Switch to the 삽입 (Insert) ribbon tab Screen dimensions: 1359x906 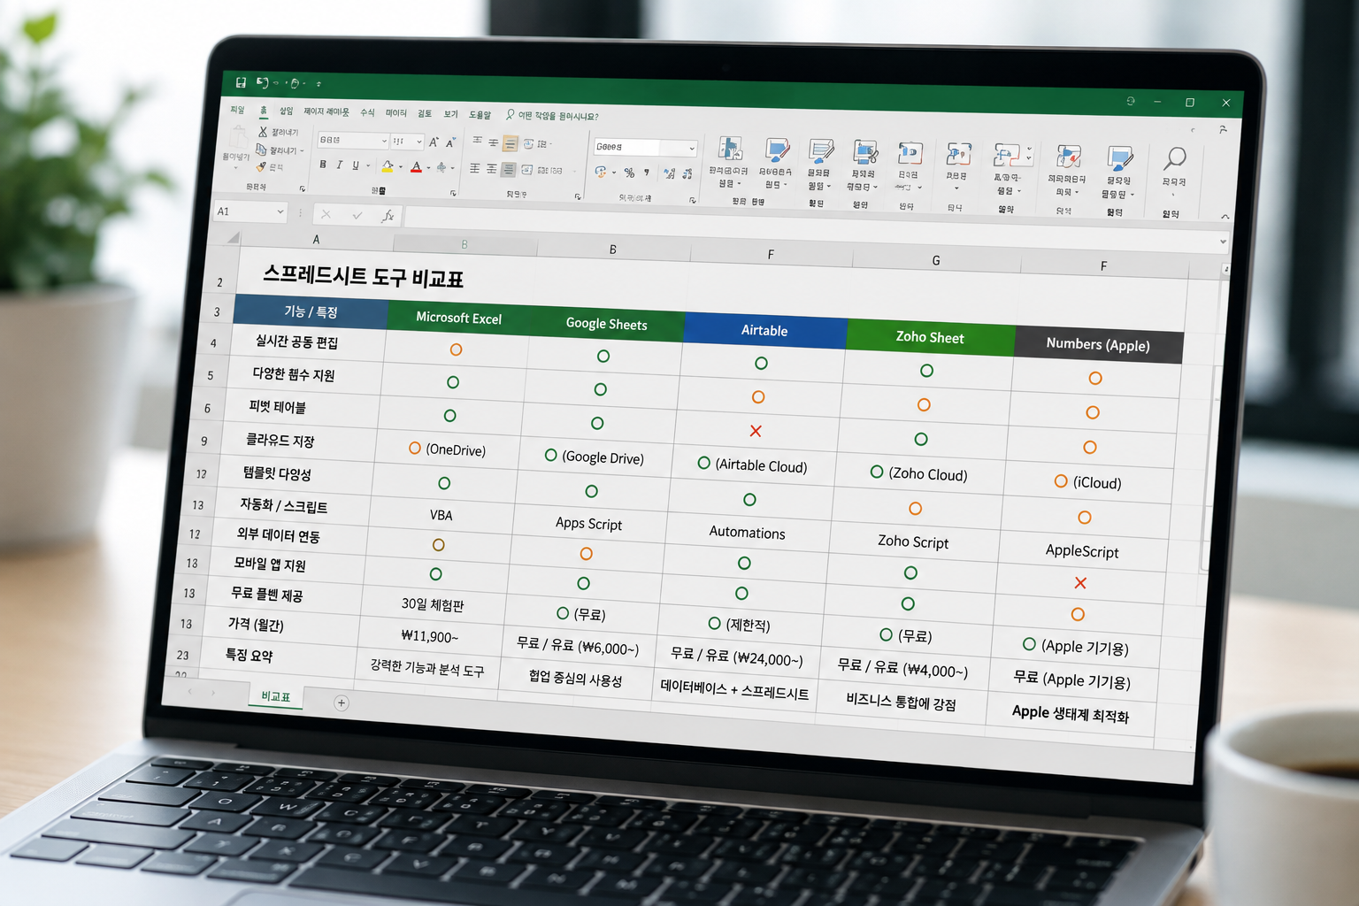(x=286, y=111)
